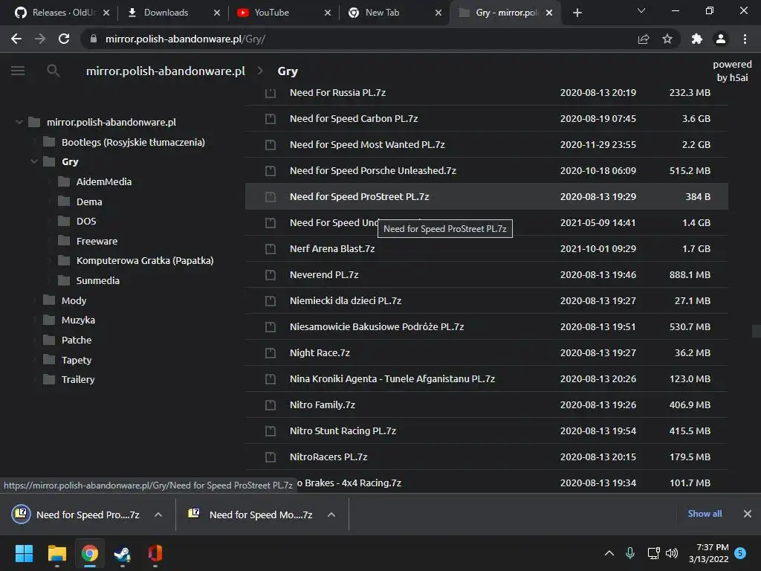Screen dimensions: 761x571
Task: Tick the checkbox for Neverend PL.7z
Action: (x=271, y=275)
